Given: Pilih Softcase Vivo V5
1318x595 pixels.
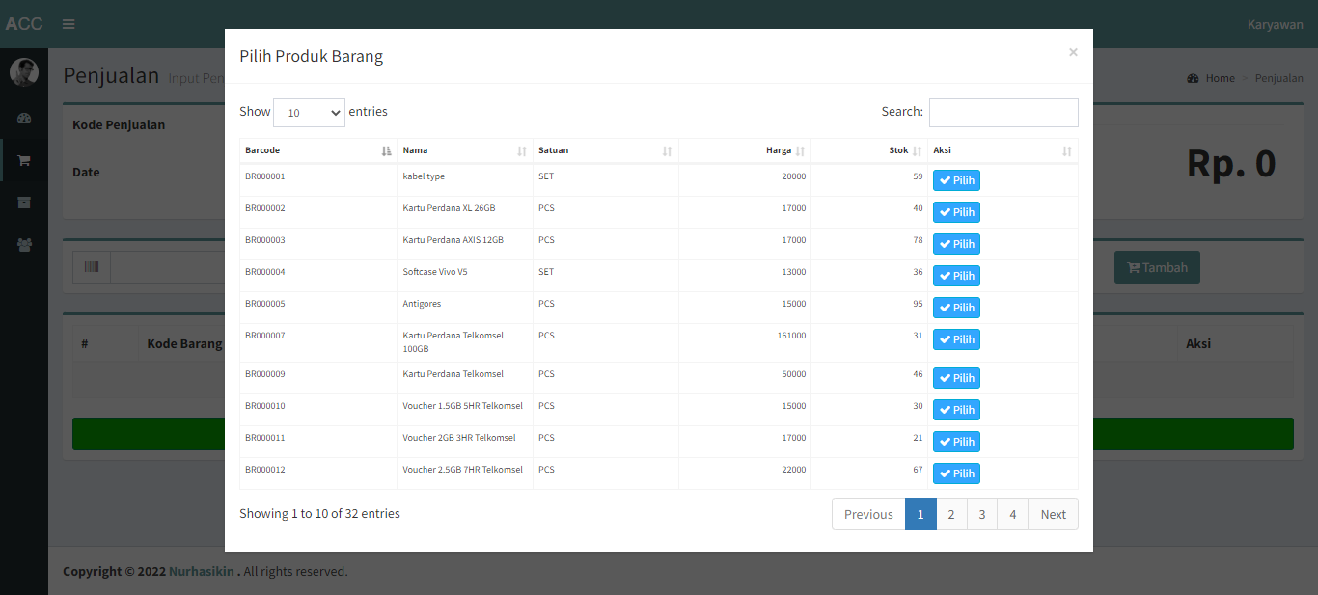Looking at the screenshot, I should pos(956,276).
